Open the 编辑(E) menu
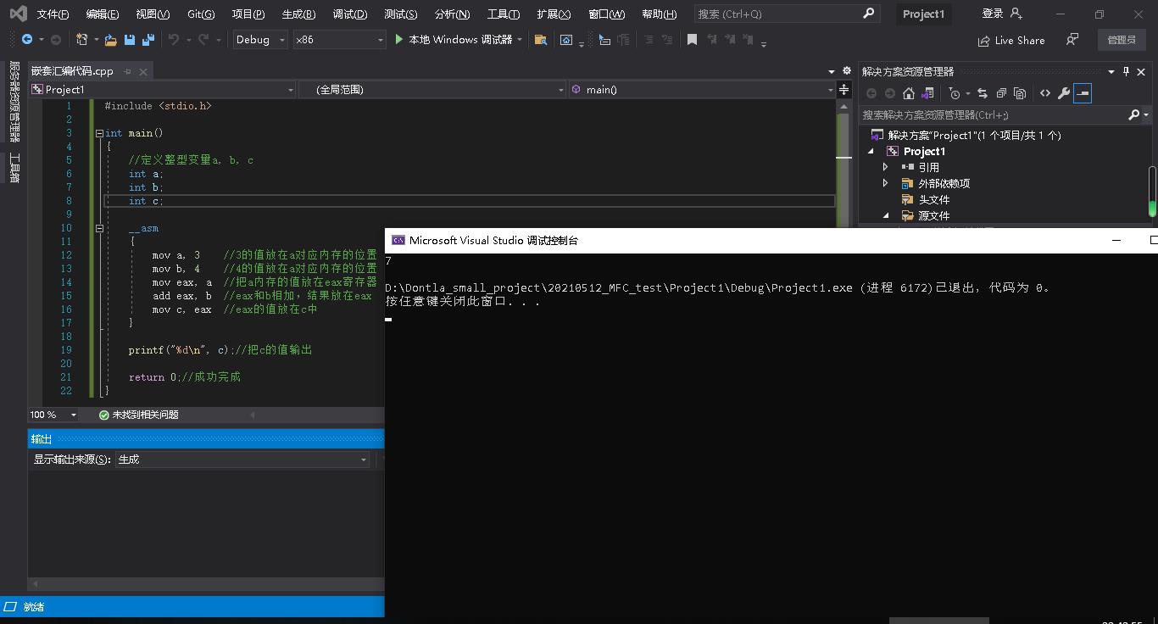Screen dimensions: 1158x624 pyautogui.click(x=103, y=14)
